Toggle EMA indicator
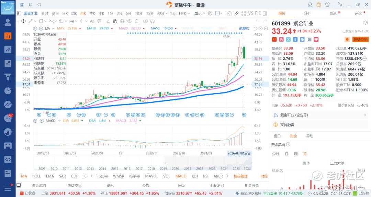The width and height of the screenshot is (371, 197). 50,176
